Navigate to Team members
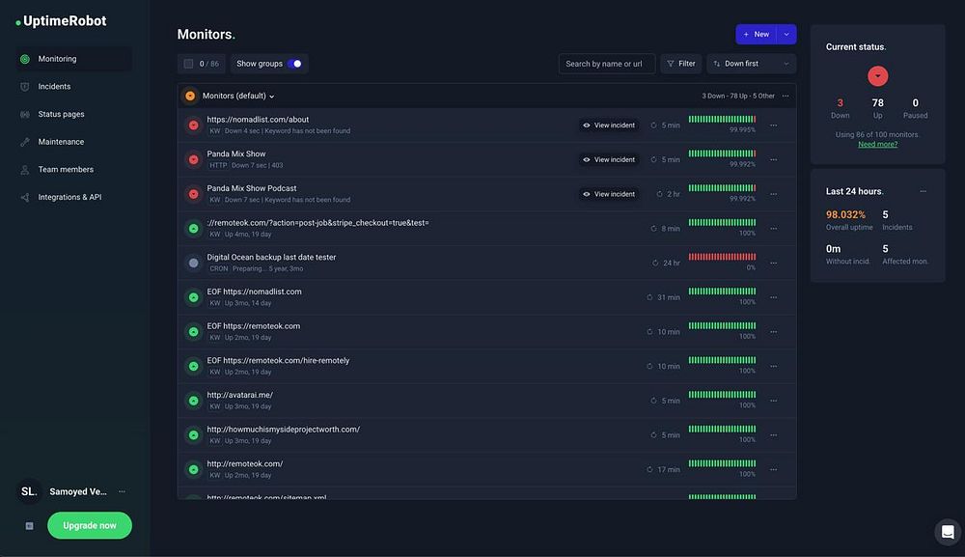 pyautogui.click(x=66, y=170)
